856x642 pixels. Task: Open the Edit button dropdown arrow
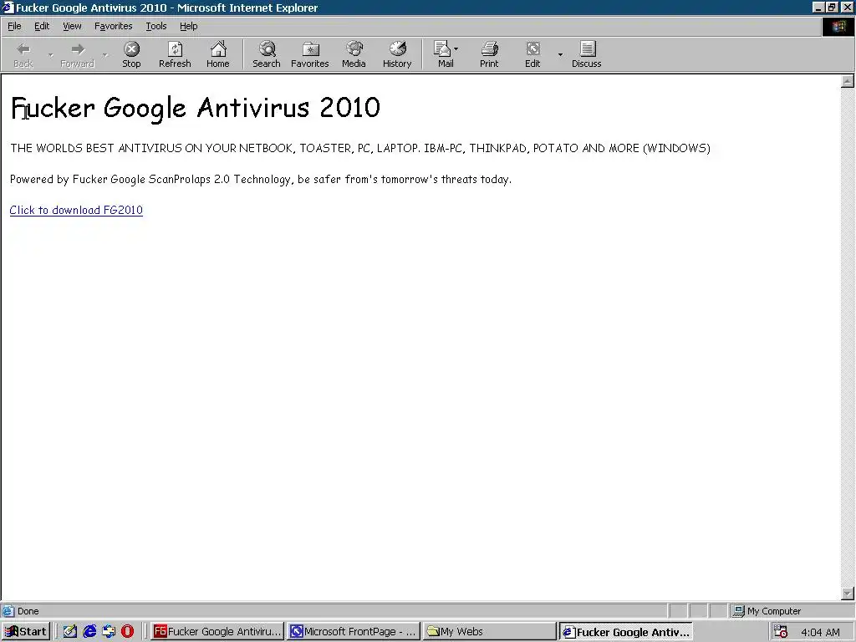[x=560, y=54]
